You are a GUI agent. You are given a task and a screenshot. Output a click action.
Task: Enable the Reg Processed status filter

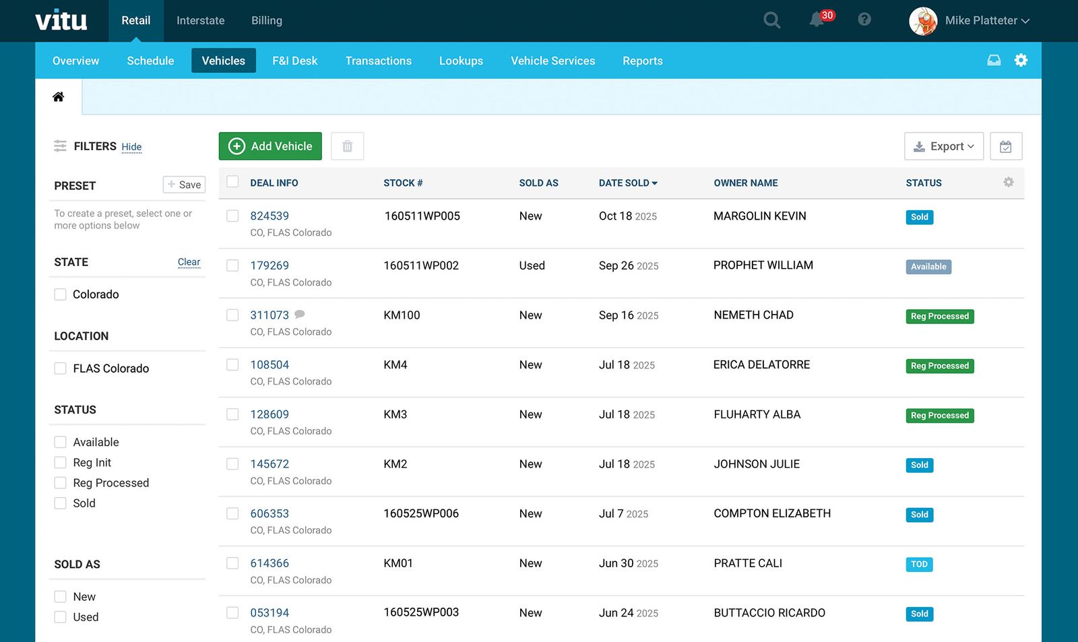coord(60,482)
